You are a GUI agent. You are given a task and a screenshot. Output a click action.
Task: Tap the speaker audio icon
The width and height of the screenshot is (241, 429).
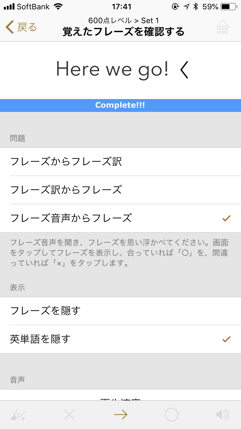tap(222, 415)
